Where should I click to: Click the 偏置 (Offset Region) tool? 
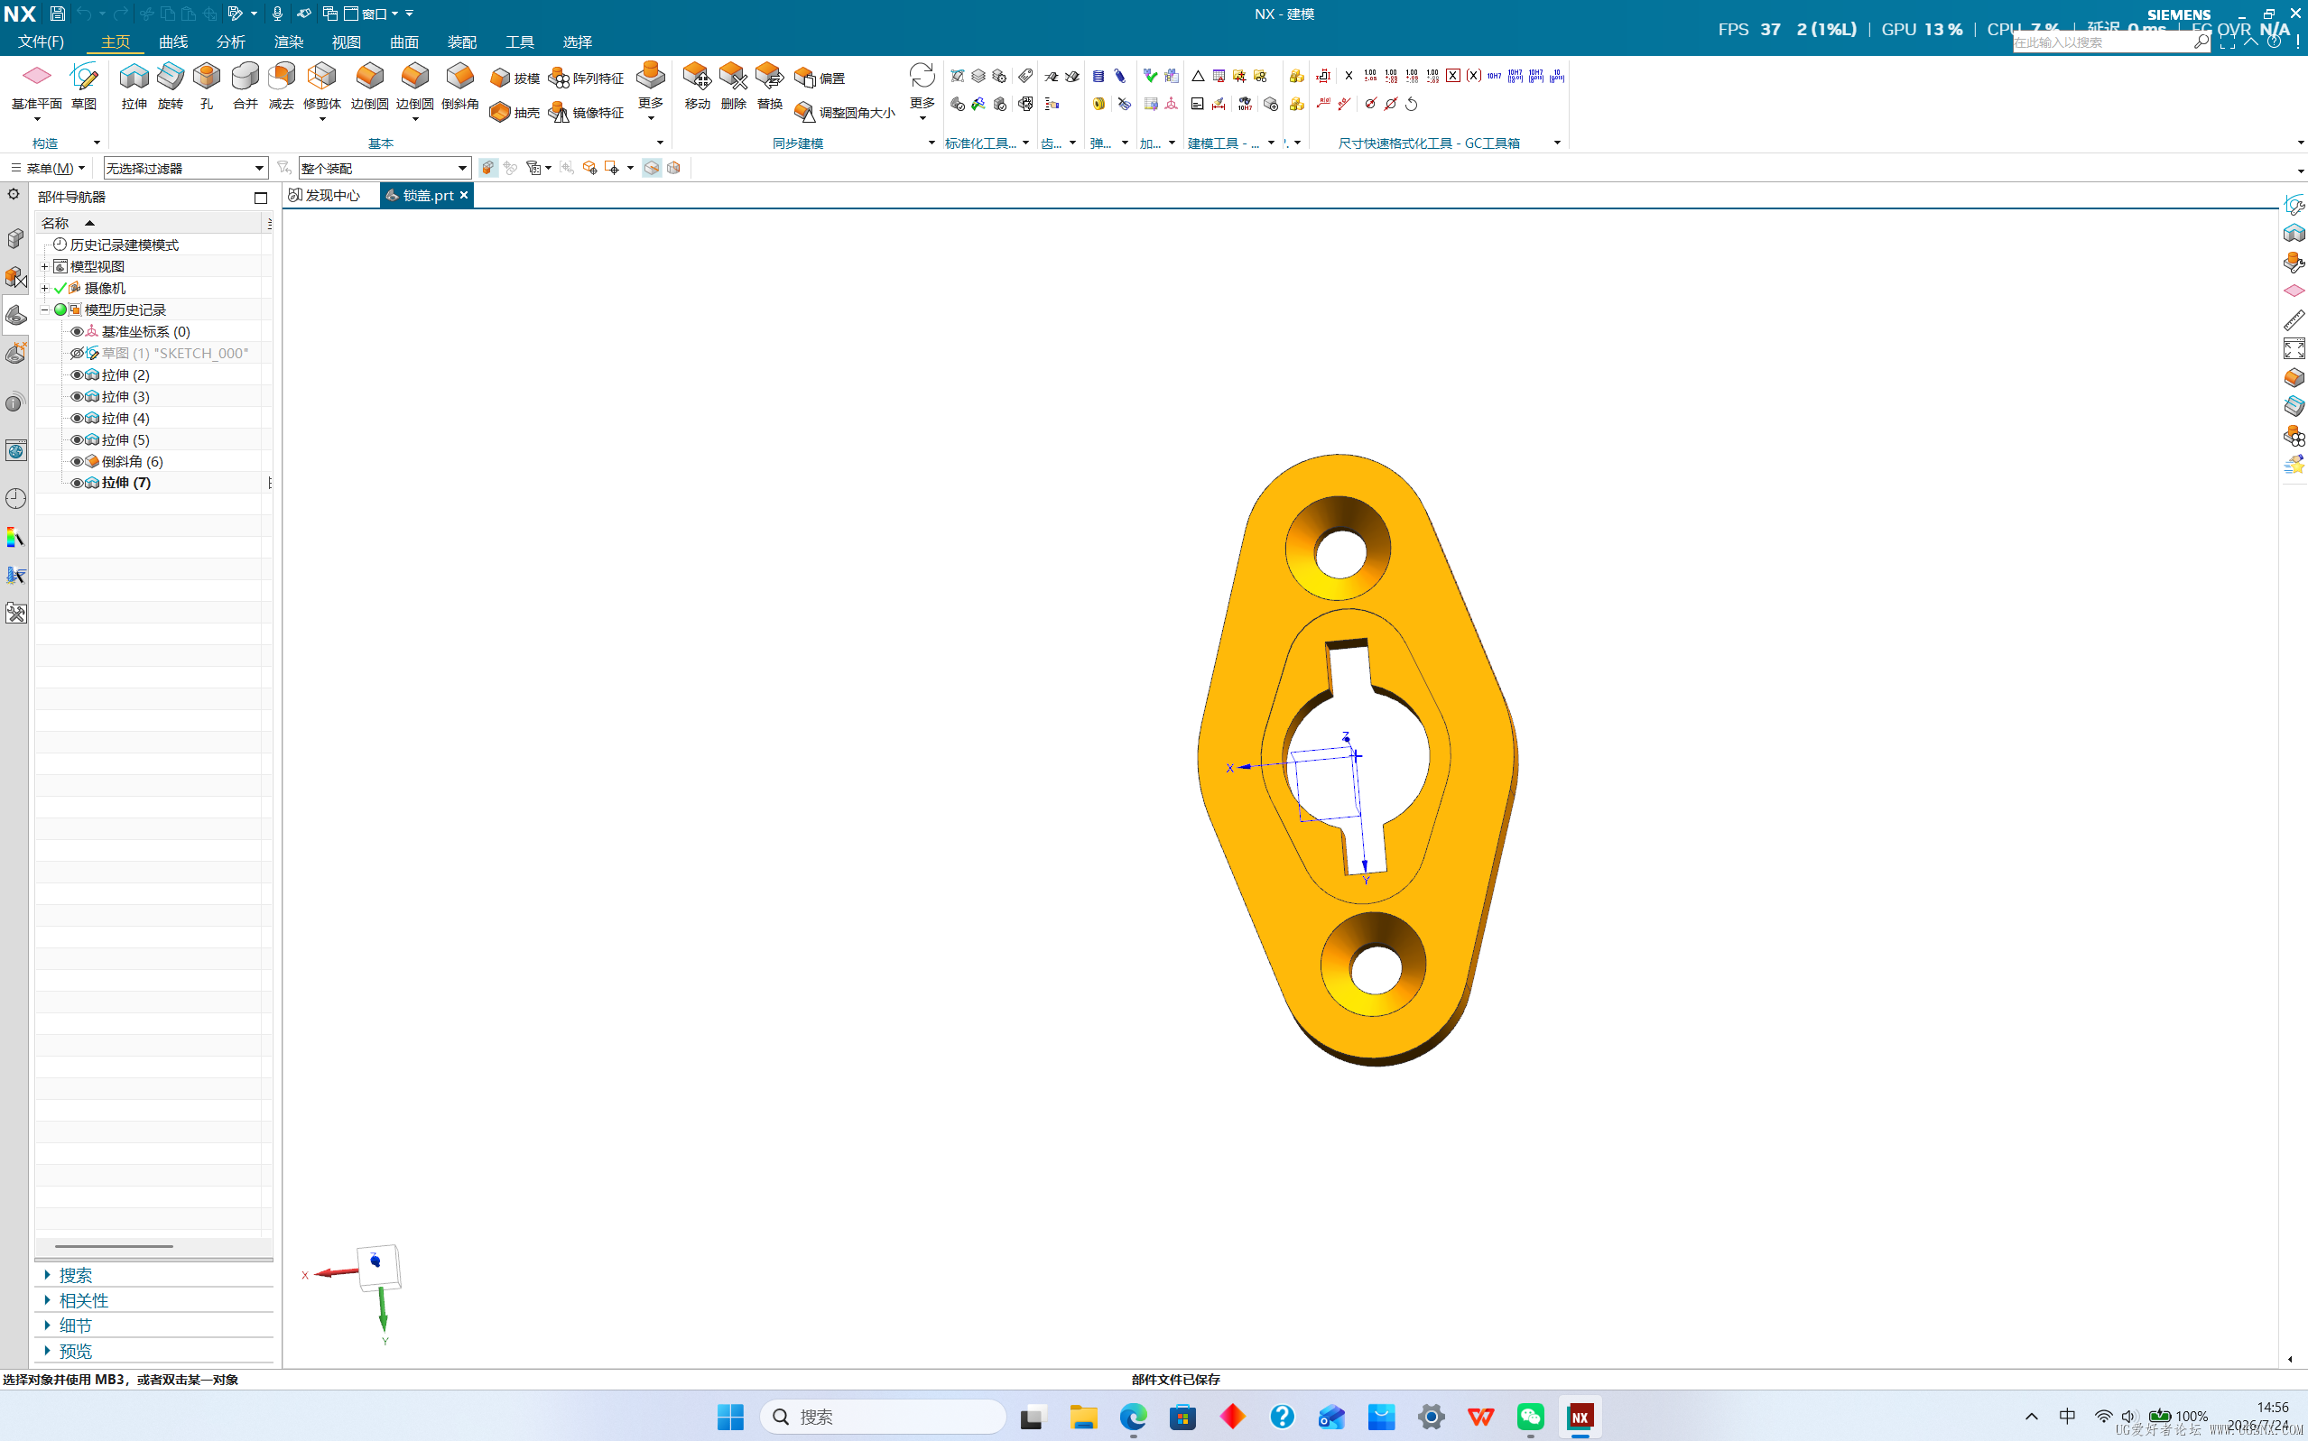tap(820, 78)
